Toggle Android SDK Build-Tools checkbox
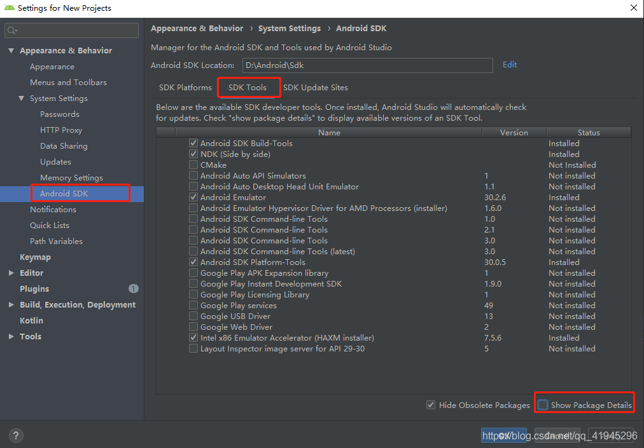The image size is (644, 448). [193, 143]
